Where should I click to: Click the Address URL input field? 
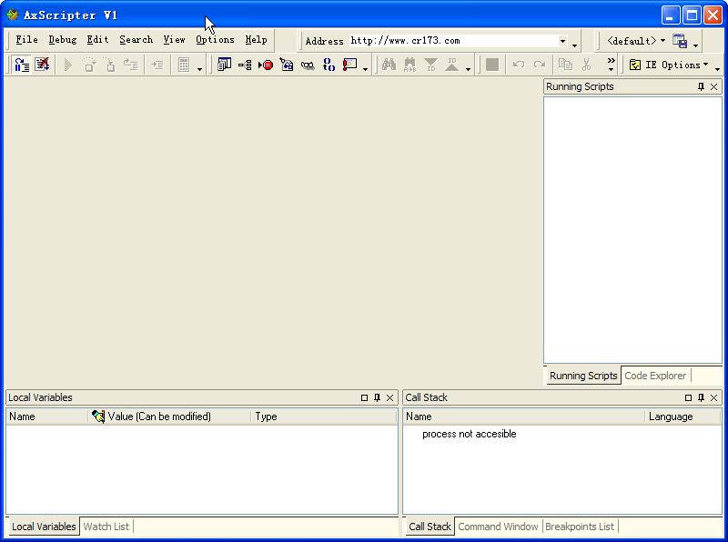coord(450,41)
